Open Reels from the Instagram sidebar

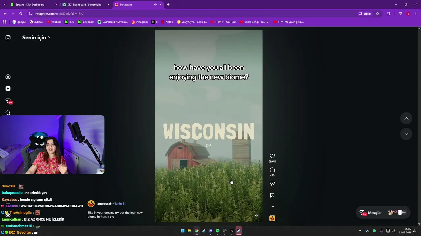tap(8, 88)
